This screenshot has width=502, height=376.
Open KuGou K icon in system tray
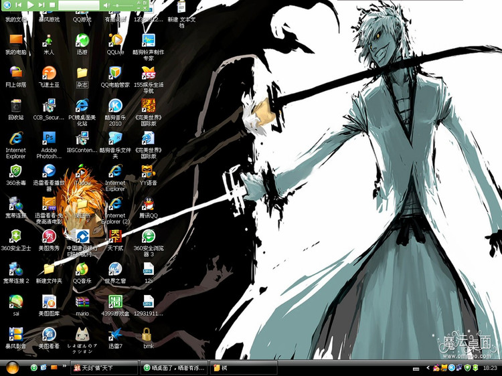click(x=452, y=368)
